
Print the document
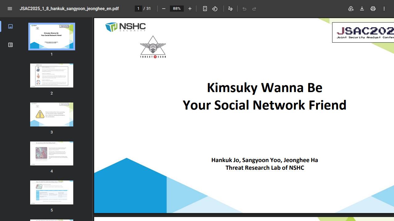coord(373,9)
